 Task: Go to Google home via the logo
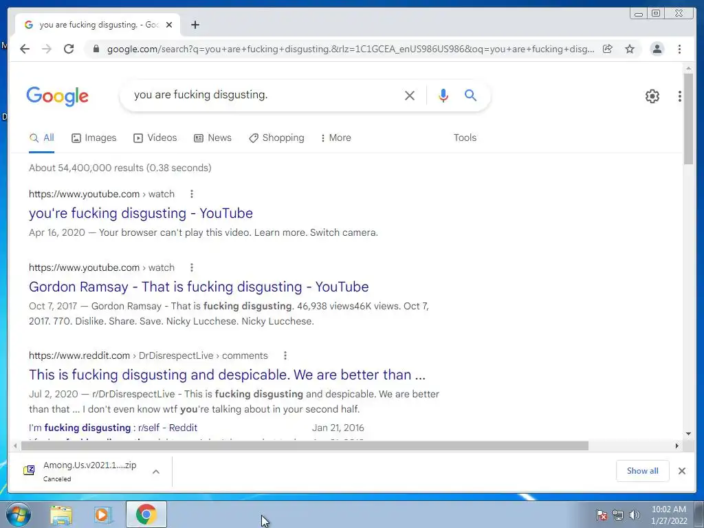click(58, 96)
